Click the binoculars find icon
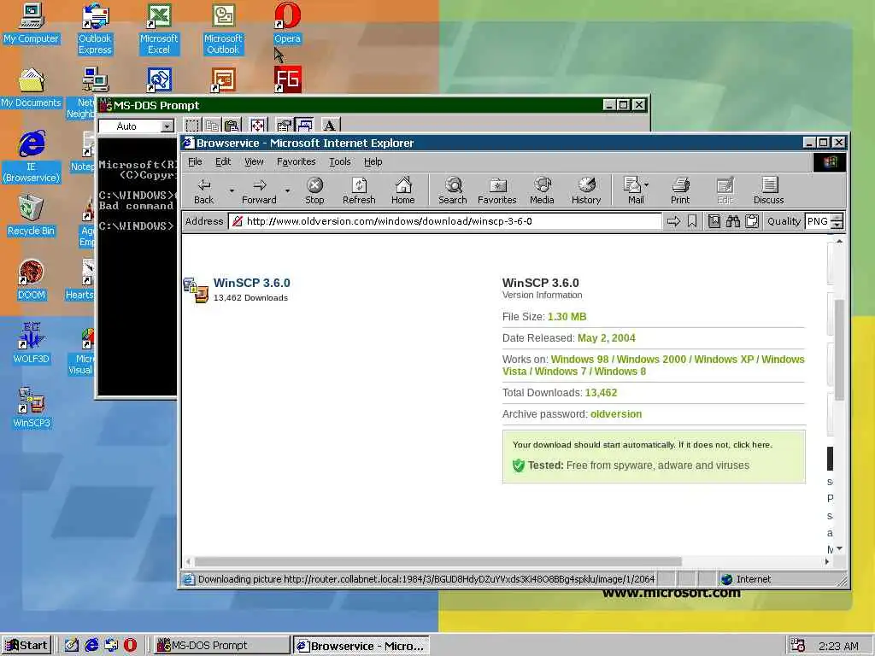 coord(732,221)
